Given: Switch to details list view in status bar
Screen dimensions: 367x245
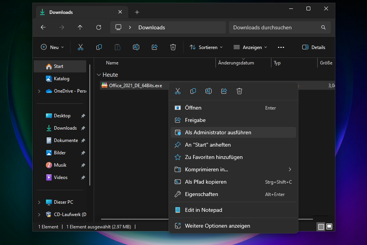Looking at the screenshot, I should [x=321, y=226].
